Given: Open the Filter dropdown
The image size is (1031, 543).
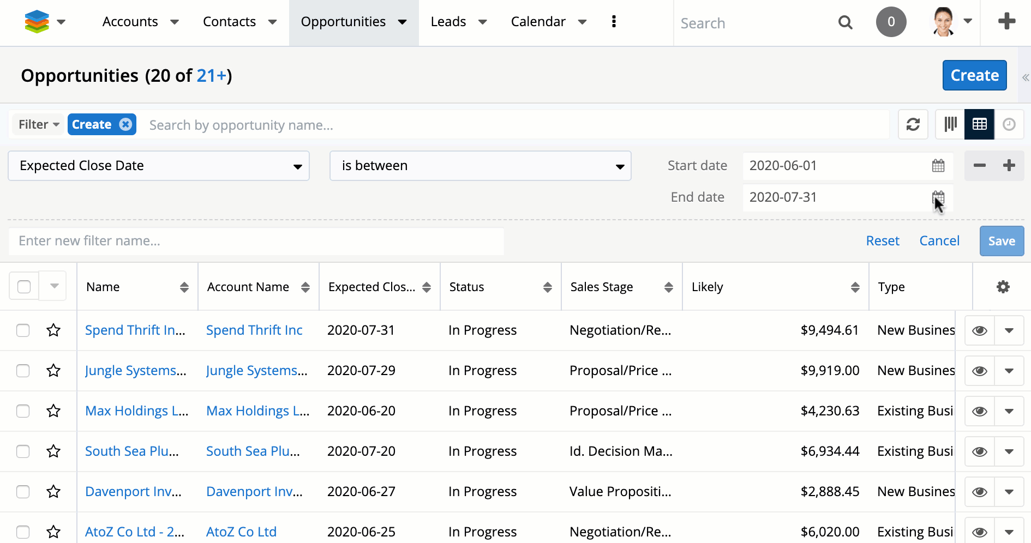Looking at the screenshot, I should click(39, 125).
